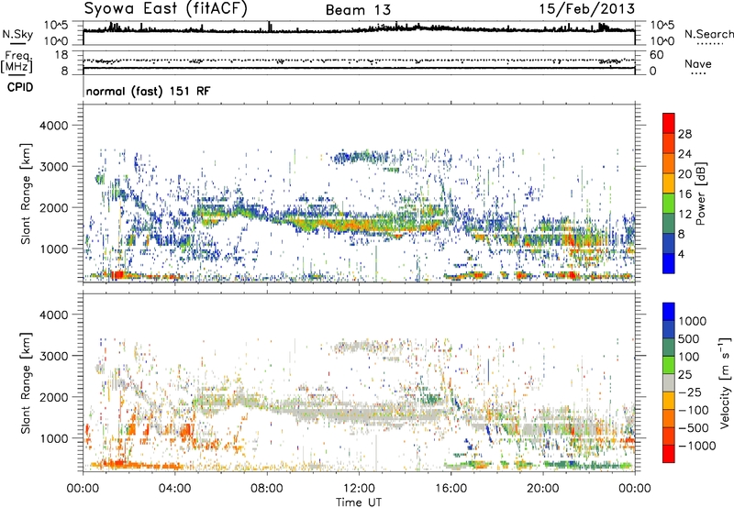Click the "08:00" time axis label

point(267,489)
